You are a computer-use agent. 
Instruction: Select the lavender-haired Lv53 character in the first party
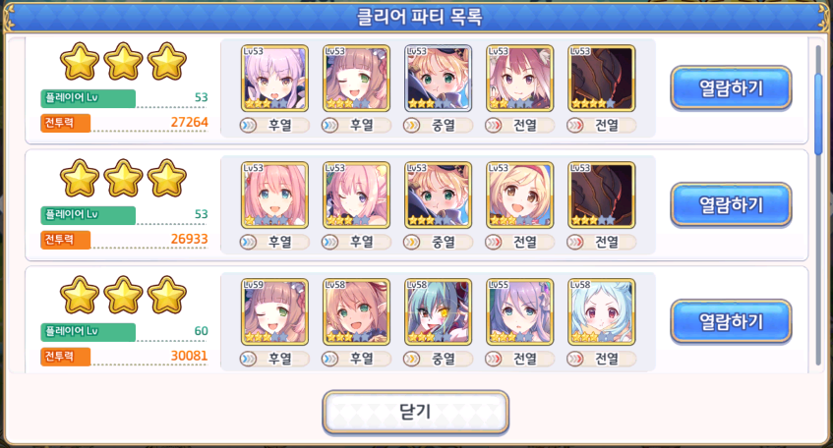[274, 79]
